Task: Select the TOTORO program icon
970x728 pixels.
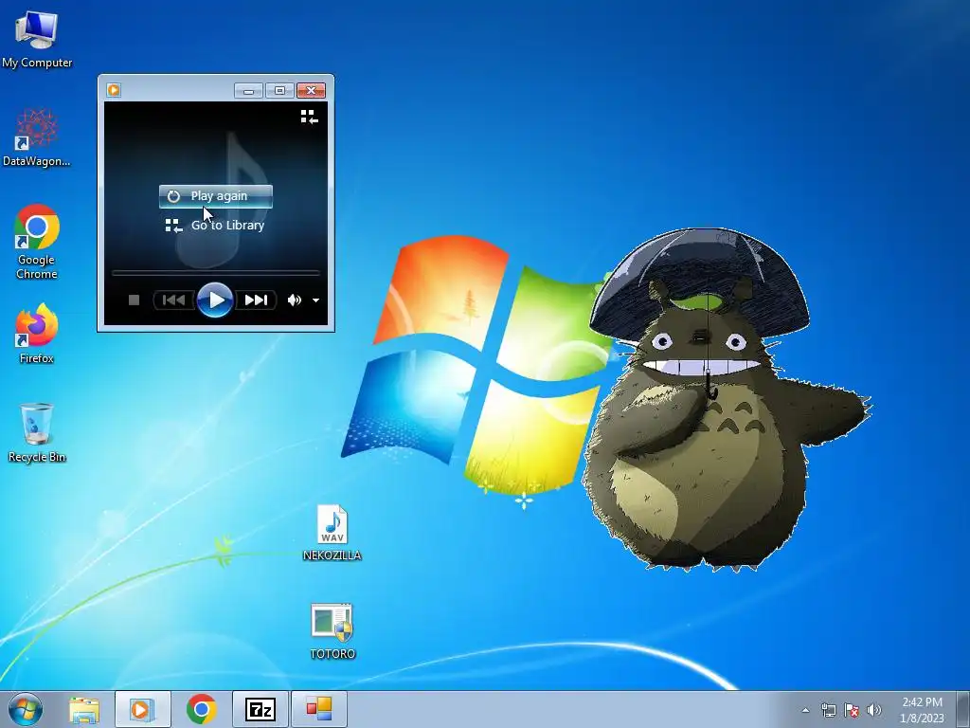Action: click(332, 630)
